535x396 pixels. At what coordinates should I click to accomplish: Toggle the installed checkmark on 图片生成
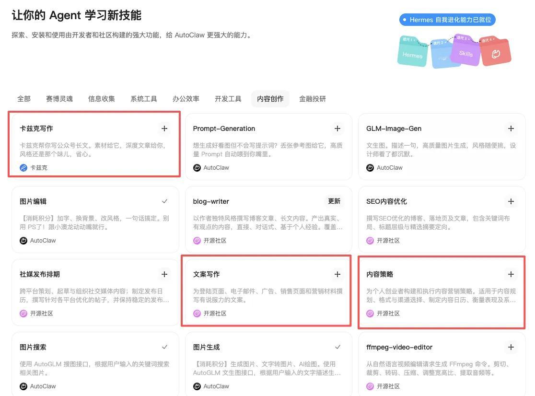click(337, 347)
